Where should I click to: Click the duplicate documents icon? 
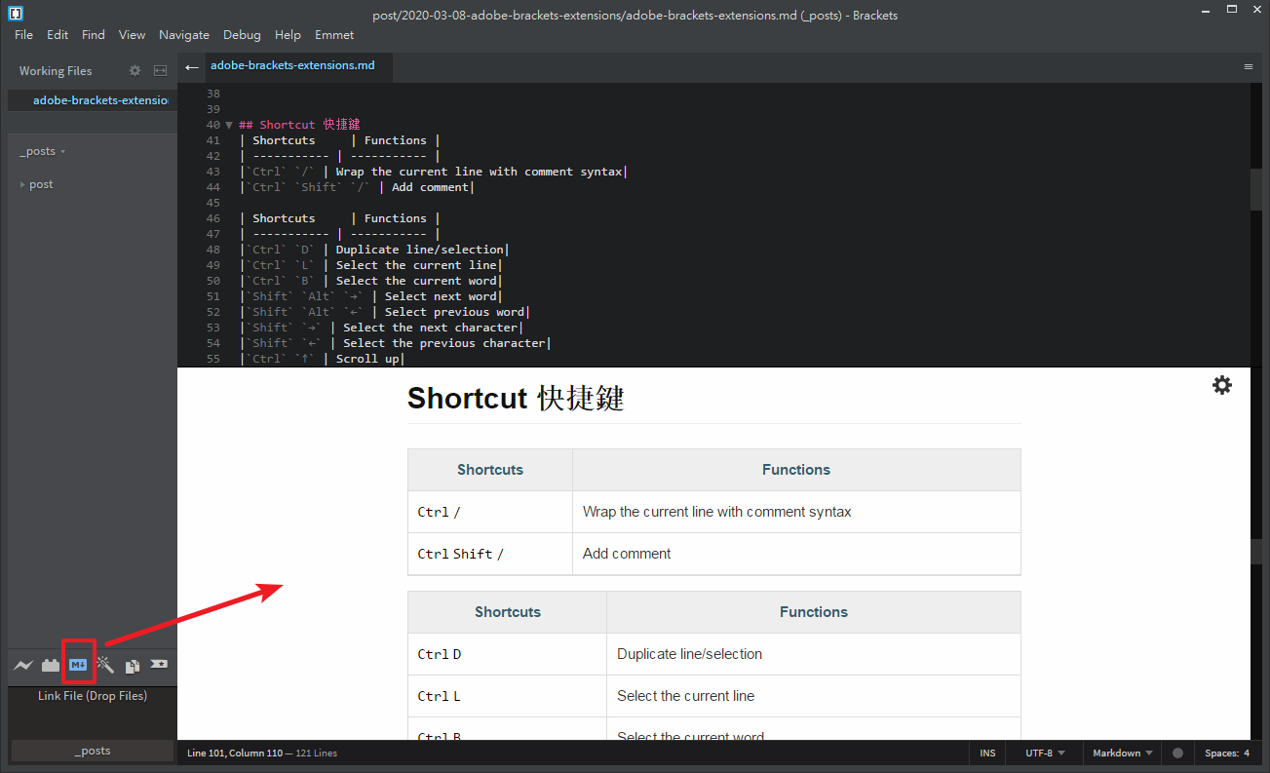[132, 665]
